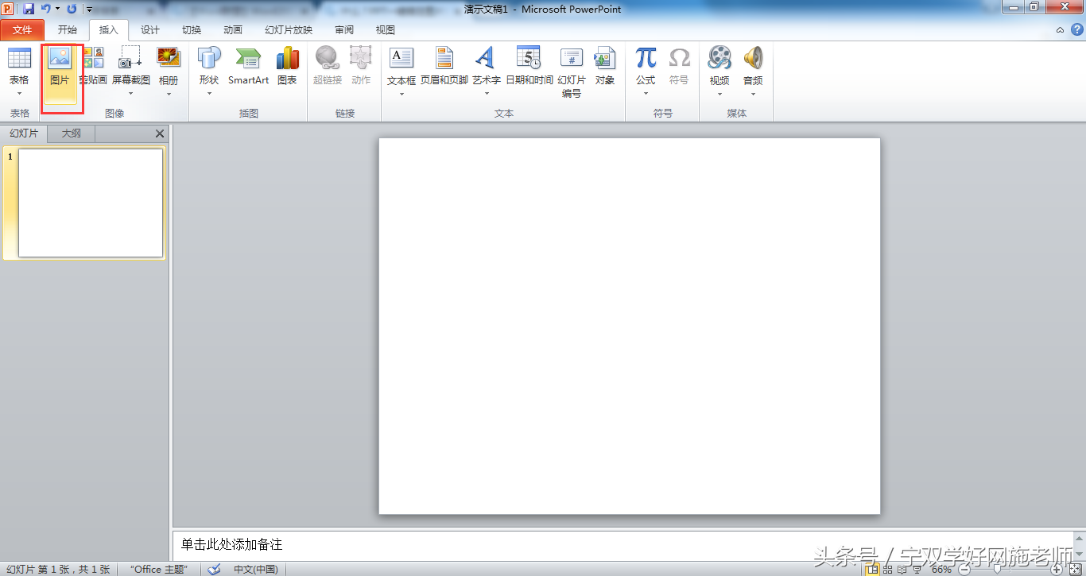Open the 幻灯片放映 ribbon tab
Viewport: 1086px width, 576px height.
coord(289,30)
